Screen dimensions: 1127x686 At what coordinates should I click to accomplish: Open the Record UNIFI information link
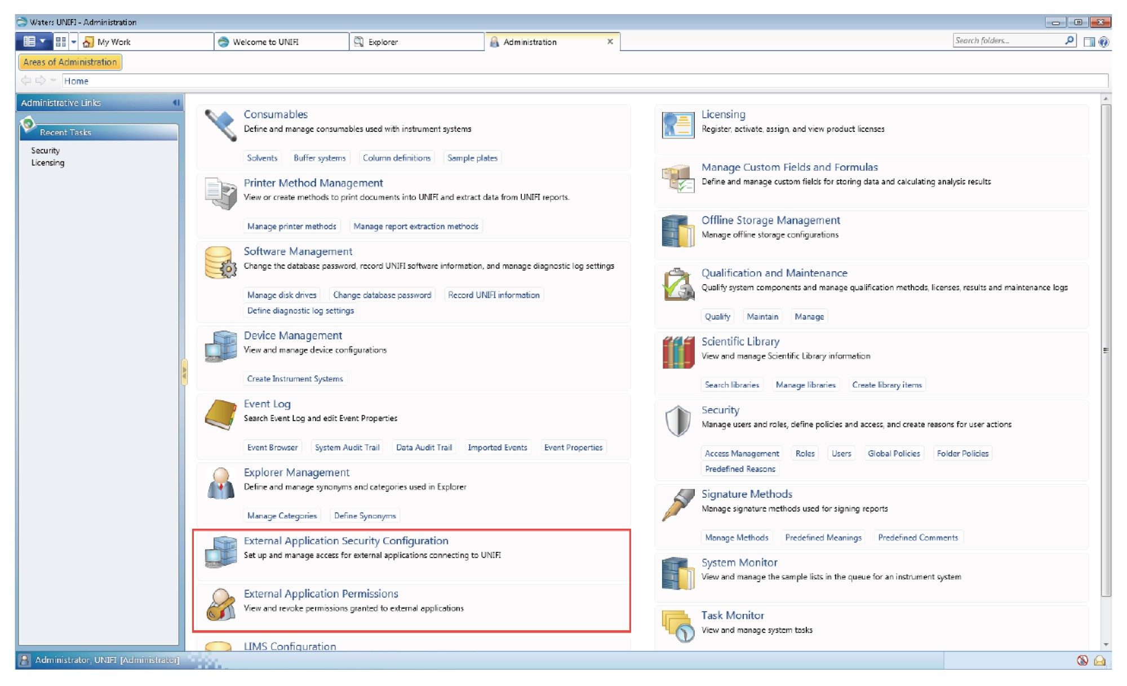point(494,295)
